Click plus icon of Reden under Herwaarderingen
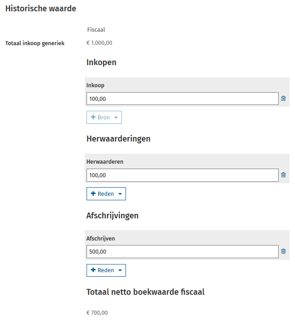The height and width of the screenshot is (321, 295). [93, 194]
